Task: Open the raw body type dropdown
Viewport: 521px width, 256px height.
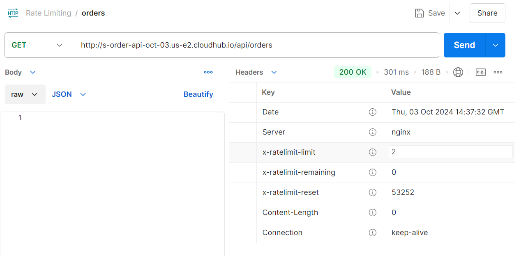Action: [x=25, y=94]
